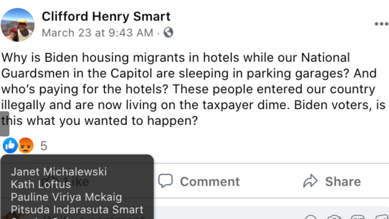Click the GIF icon in comment box
The width and height of the screenshot is (389, 219).
pos(357,217)
